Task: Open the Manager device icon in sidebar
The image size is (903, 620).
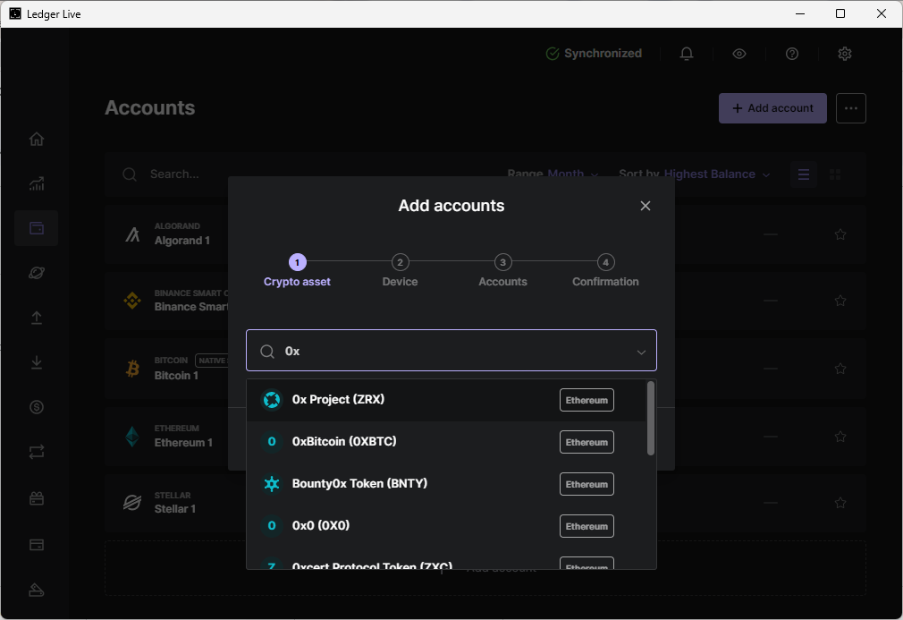Action: tap(37, 590)
